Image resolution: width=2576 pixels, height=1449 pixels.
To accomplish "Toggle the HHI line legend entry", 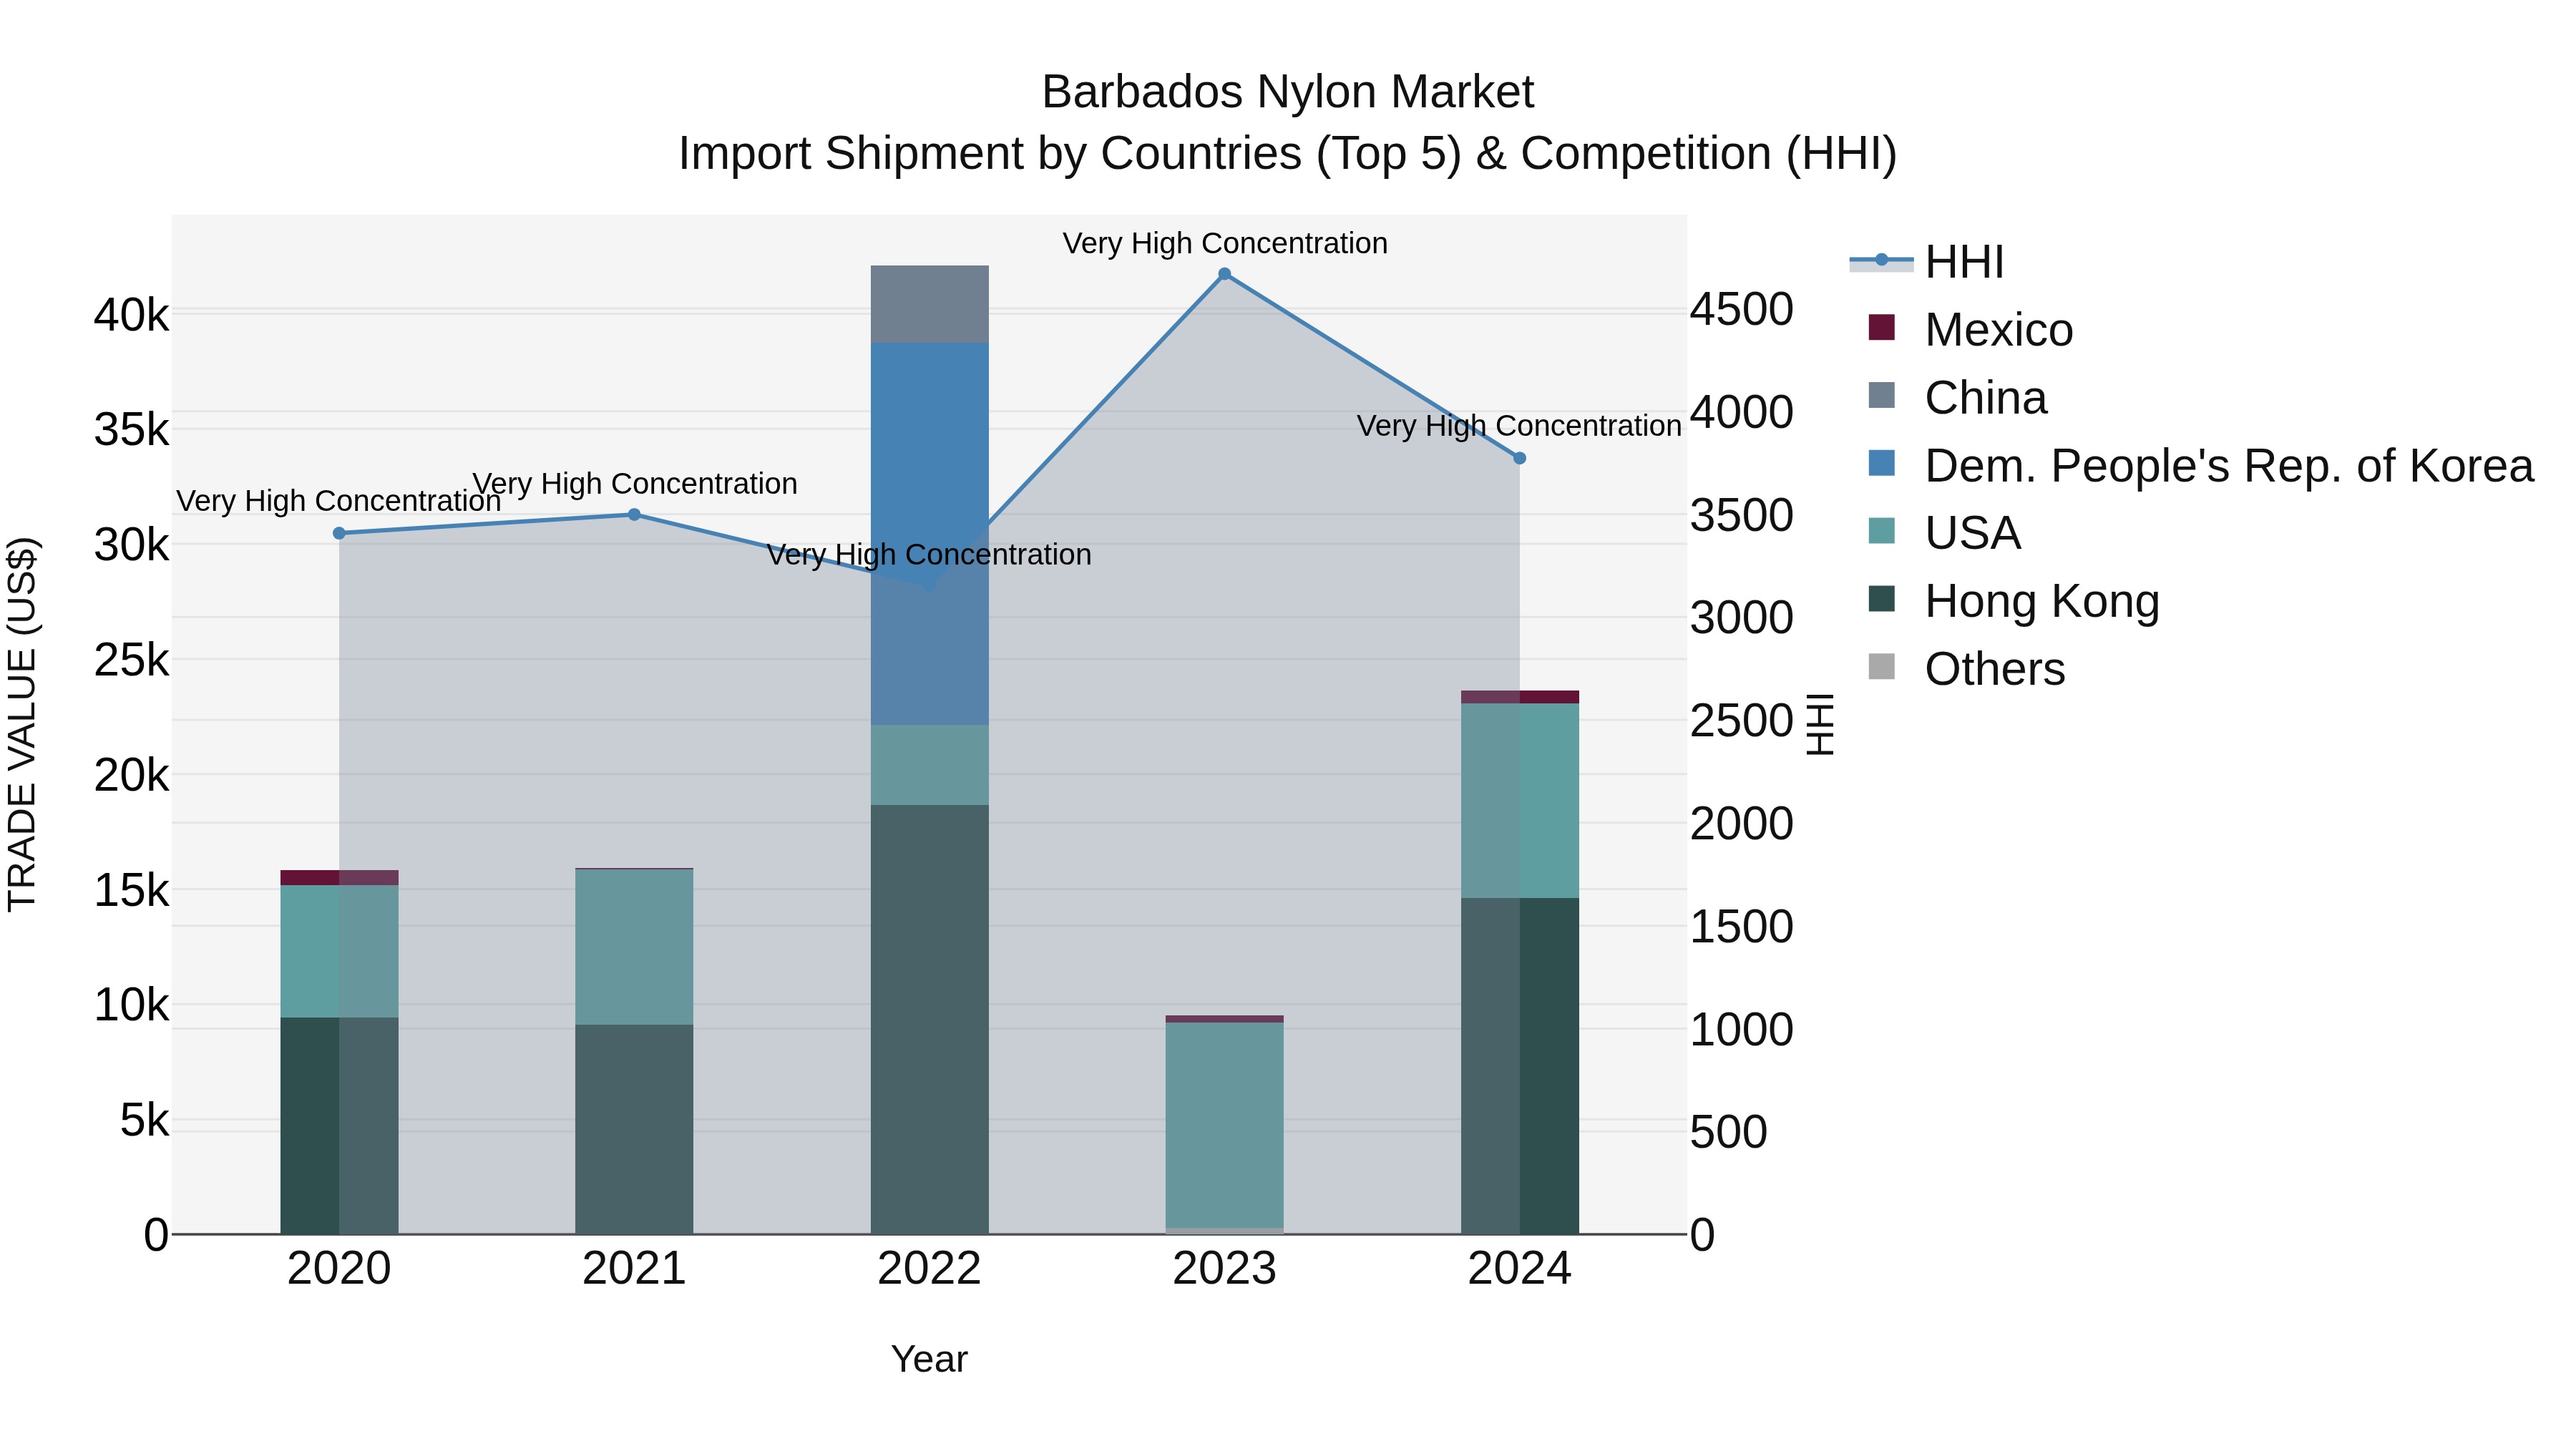I will 1927,262.
